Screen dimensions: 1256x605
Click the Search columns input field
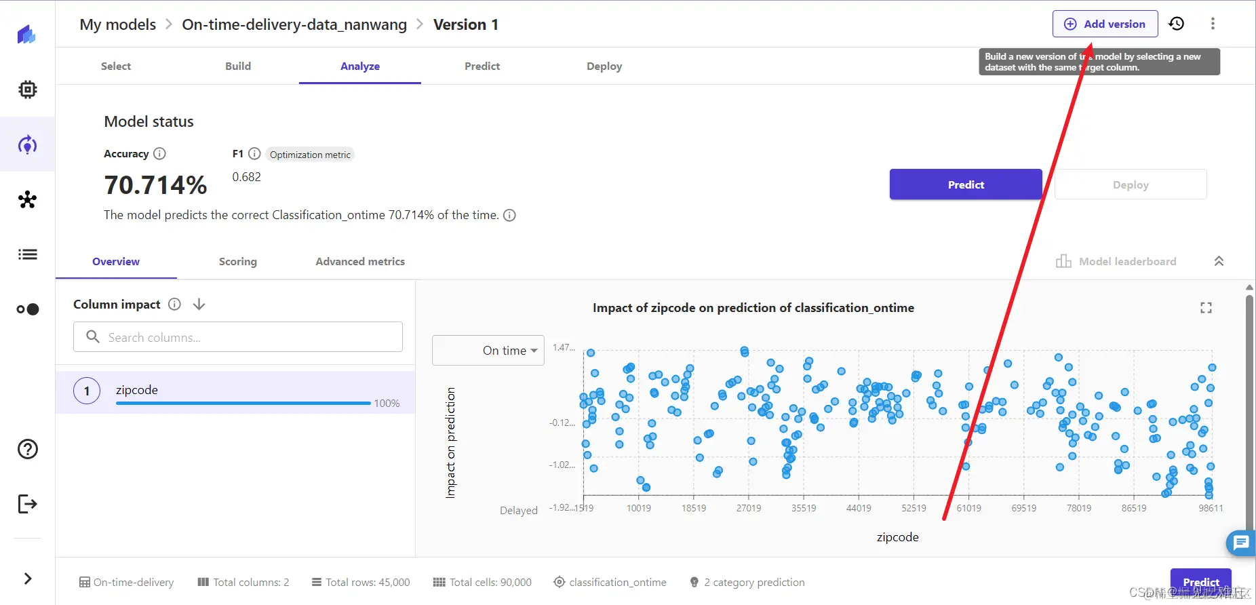click(x=238, y=337)
